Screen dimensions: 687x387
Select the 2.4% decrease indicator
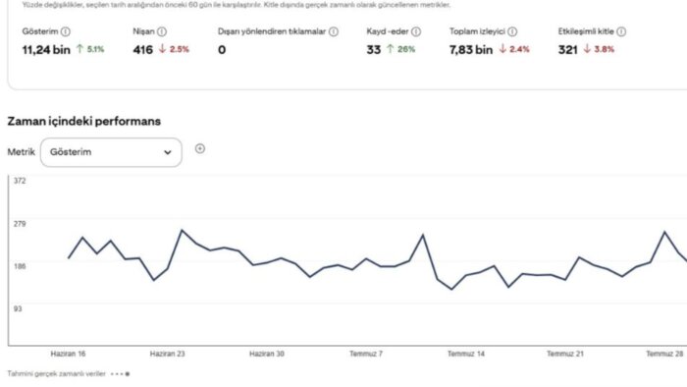514,49
